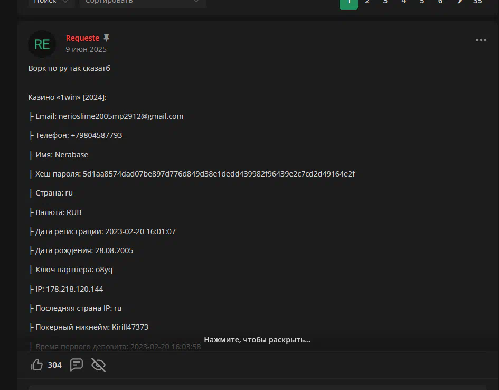Click the faded line Время первого депозита
The width and height of the screenshot is (499, 390).
click(115, 346)
